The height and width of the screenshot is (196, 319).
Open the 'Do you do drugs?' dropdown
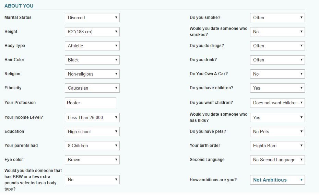point(277,46)
